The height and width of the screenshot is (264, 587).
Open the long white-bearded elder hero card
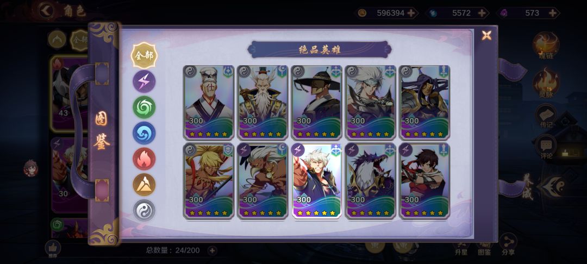click(x=263, y=103)
